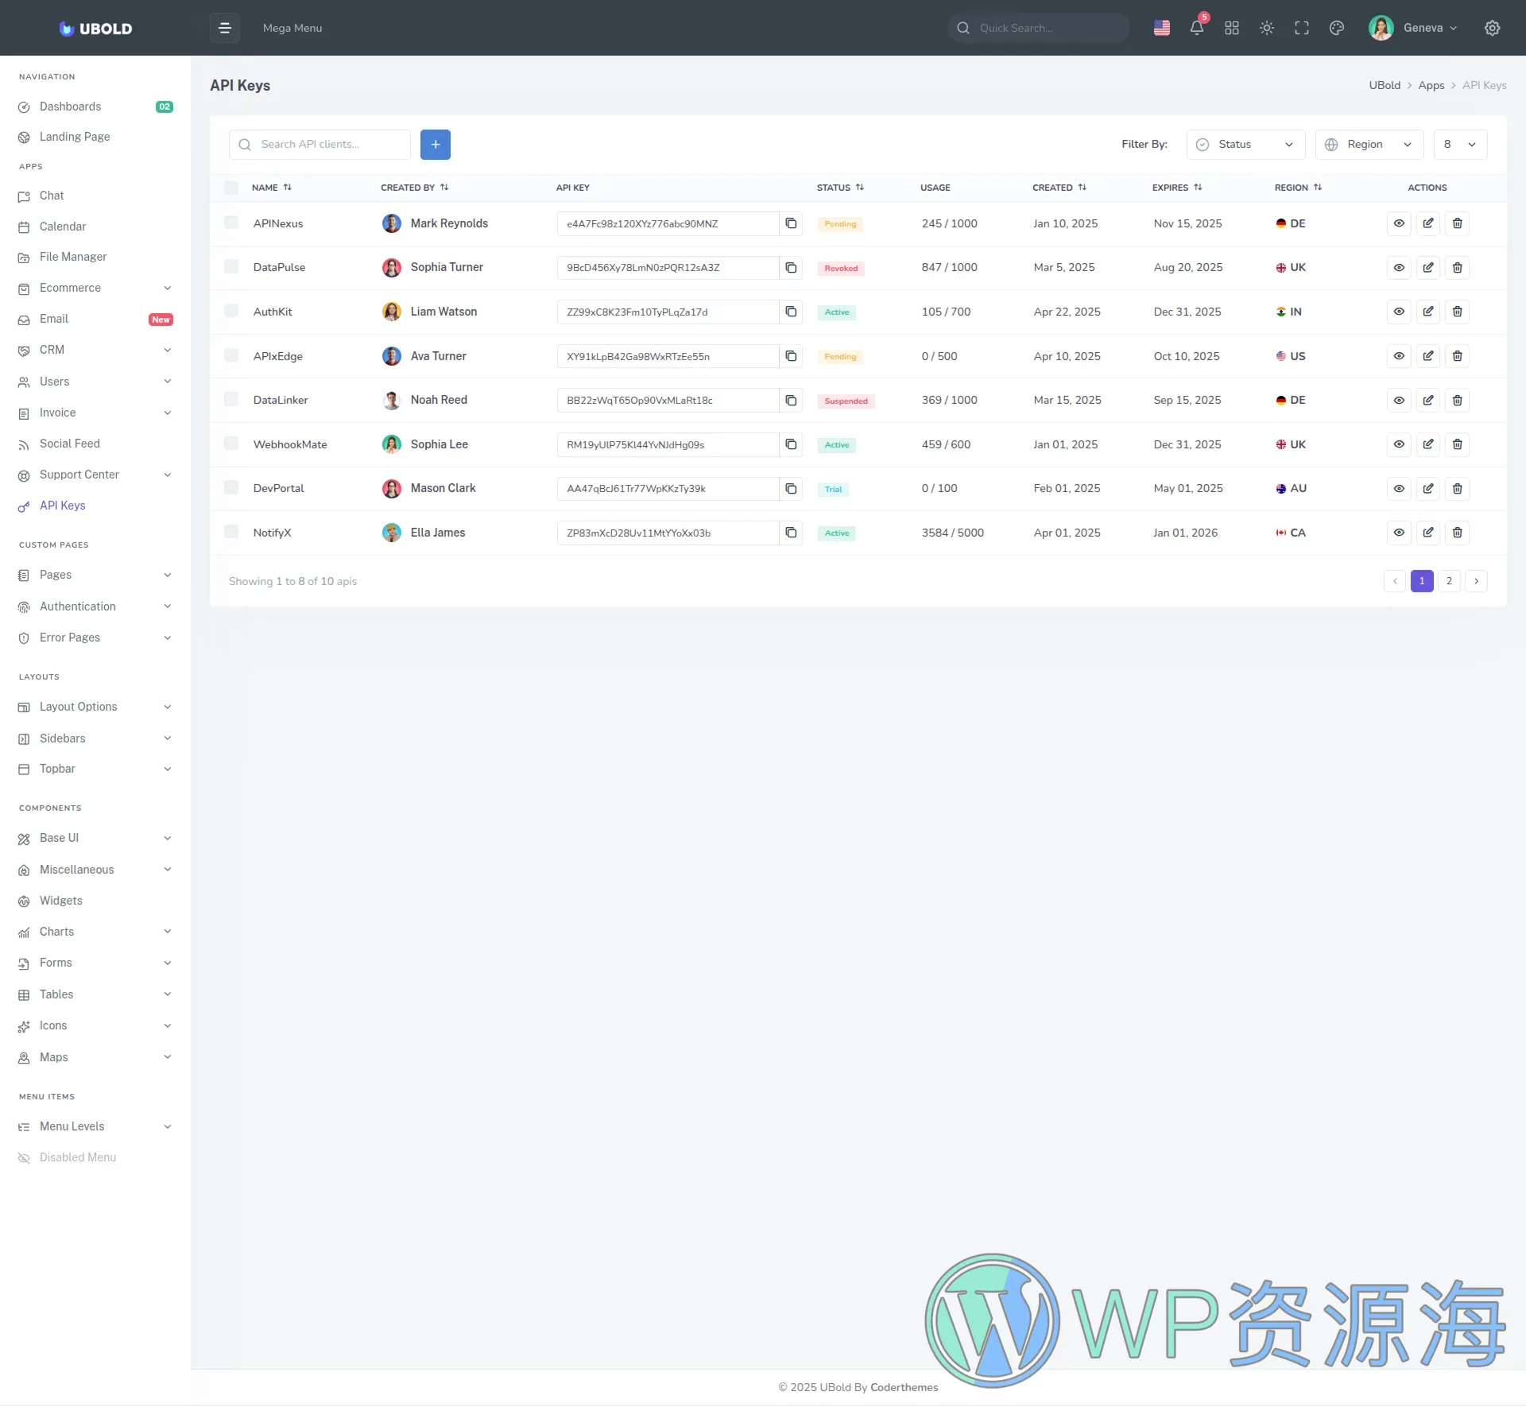Open the theme customizer palette icon
The height and width of the screenshot is (1407, 1526).
(x=1336, y=28)
